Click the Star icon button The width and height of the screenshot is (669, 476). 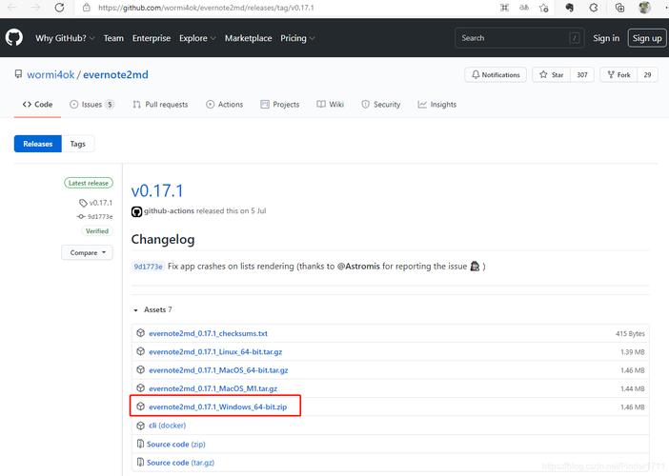pos(552,74)
